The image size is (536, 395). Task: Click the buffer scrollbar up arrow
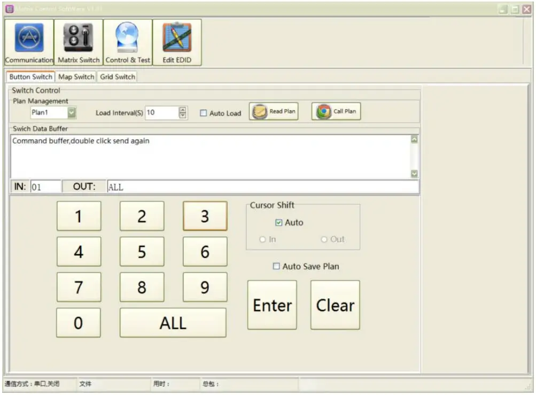[x=414, y=139]
